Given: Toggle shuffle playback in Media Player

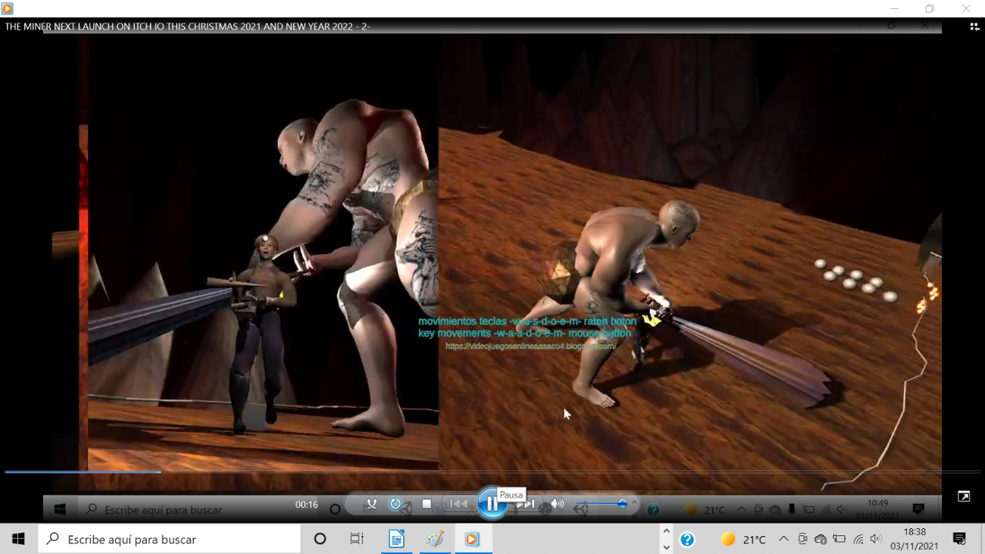Looking at the screenshot, I should click(x=371, y=502).
